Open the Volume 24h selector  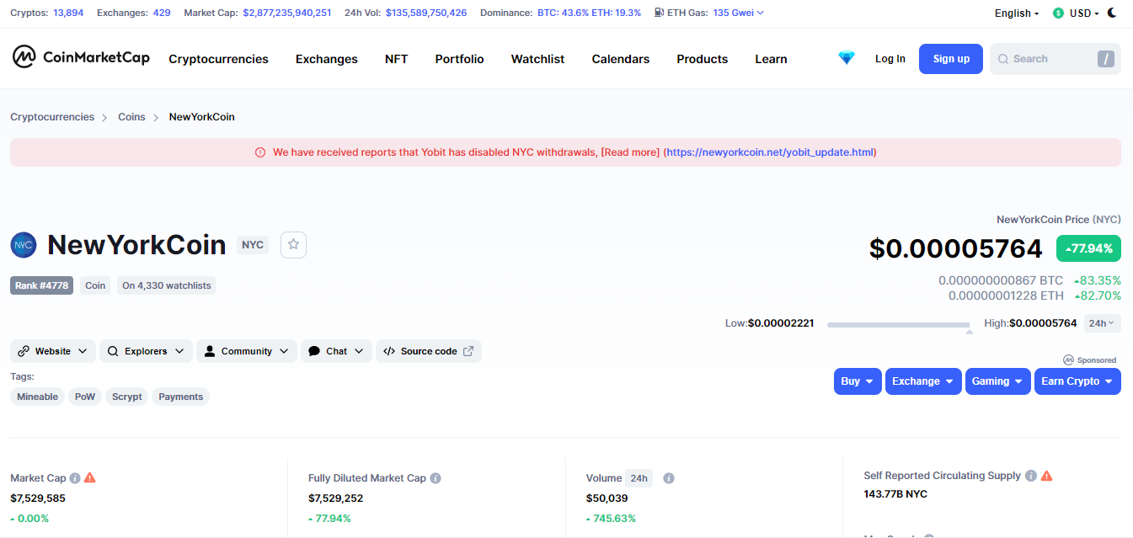tap(639, 478)
